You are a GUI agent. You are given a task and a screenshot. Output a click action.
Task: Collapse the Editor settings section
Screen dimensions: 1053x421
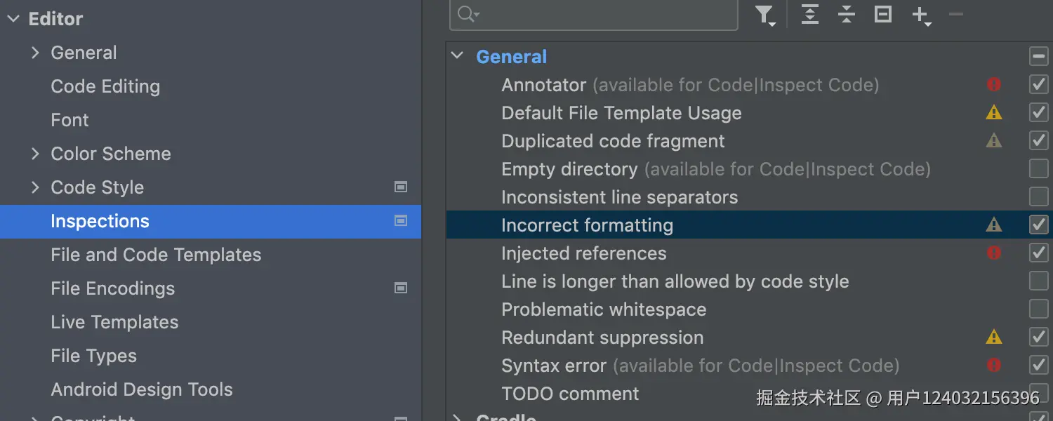click(13, 19)
